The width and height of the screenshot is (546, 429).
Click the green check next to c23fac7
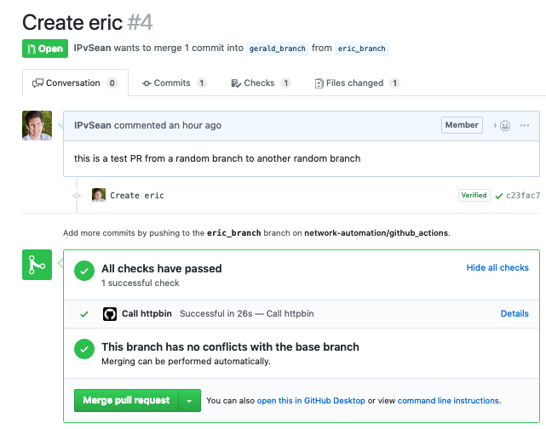pyautogui.click(x=498, y=196)
